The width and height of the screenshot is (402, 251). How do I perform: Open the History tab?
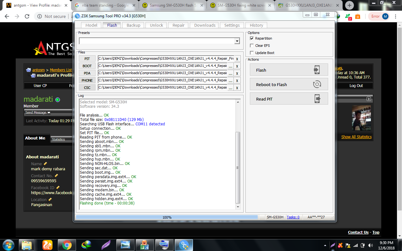[256, 25]
